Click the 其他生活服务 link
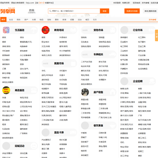This screenshot has width=158, height=158. pos(7,82)
